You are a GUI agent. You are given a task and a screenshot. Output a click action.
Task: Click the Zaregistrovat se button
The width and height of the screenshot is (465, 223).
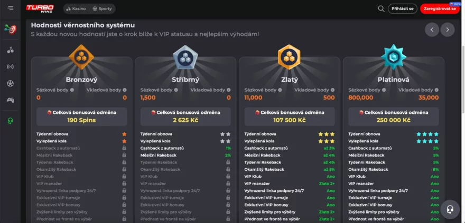point(439,9)
